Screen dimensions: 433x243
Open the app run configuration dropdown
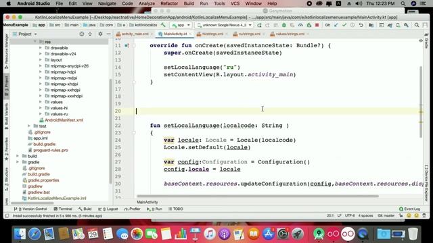tap(181, 25)
